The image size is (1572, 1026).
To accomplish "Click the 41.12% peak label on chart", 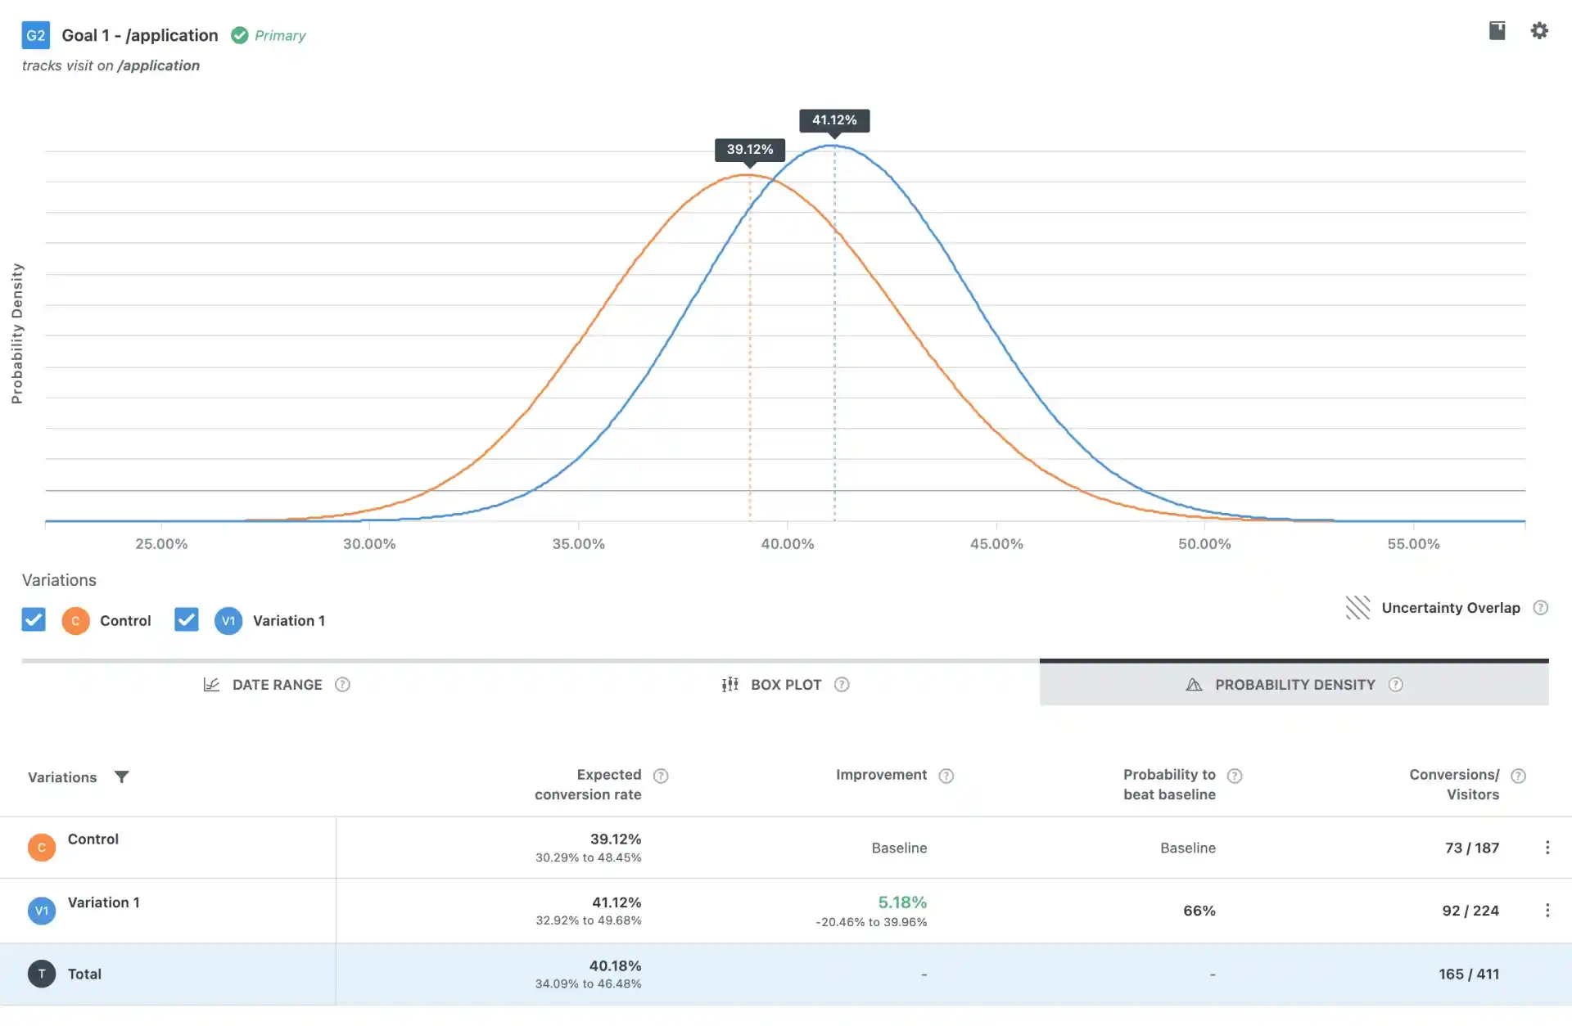I will (833, 120).
